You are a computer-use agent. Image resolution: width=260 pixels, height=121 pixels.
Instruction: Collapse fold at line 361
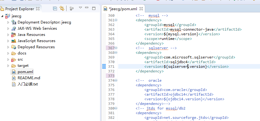click(116, 20)
